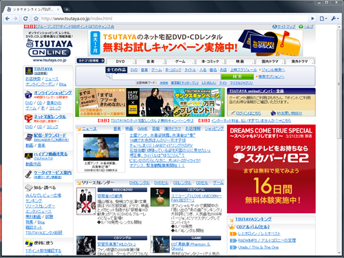This screenshot has width=344, height=258.
Task: Open the wrench settings menu
Action: 334,19
